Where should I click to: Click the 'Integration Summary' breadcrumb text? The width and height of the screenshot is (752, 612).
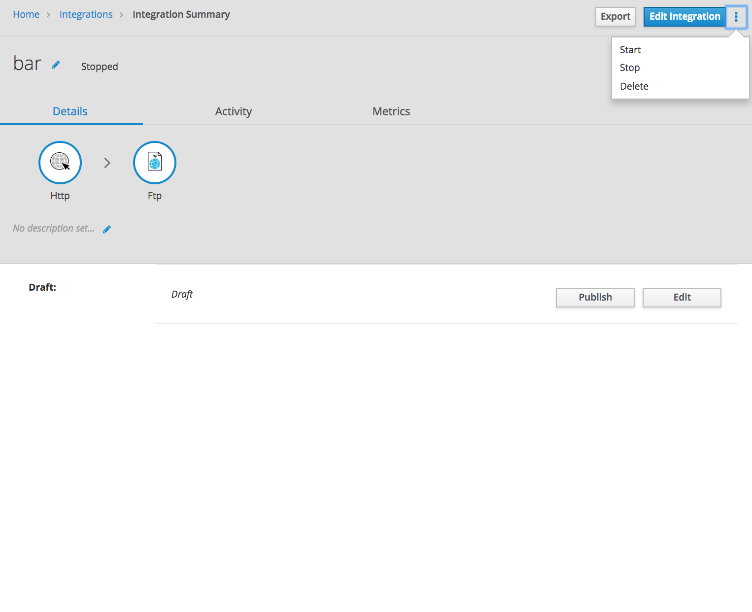point(181,14)
